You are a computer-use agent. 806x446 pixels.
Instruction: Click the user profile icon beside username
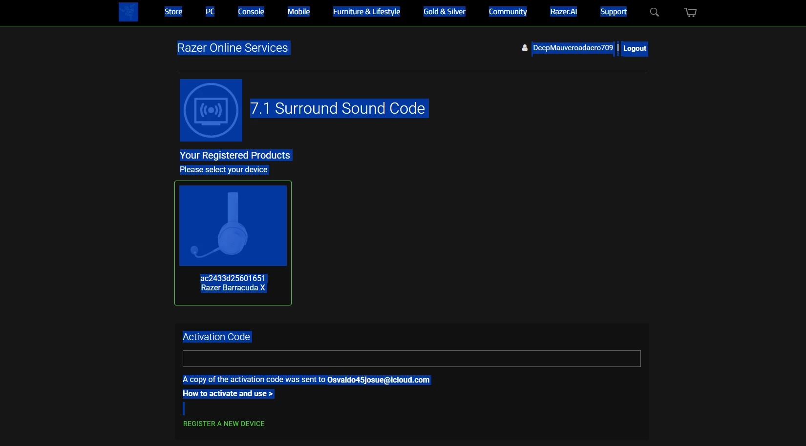coord(525,48)
